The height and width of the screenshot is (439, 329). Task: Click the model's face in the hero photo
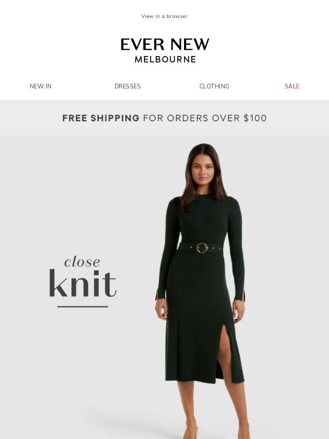(x=202, y=170)
